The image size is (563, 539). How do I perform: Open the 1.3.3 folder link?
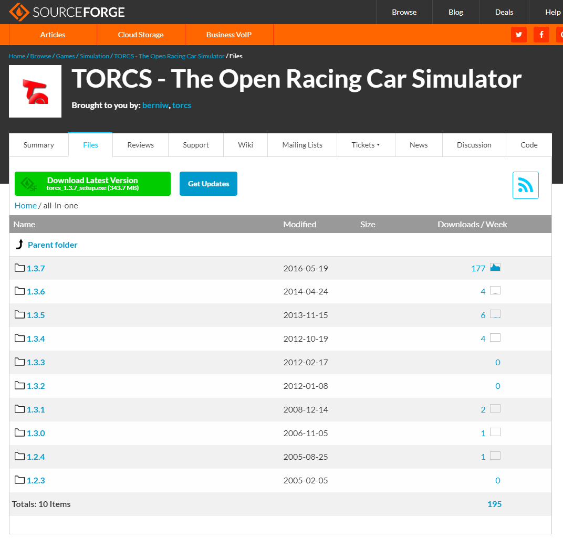pos(36,363)
